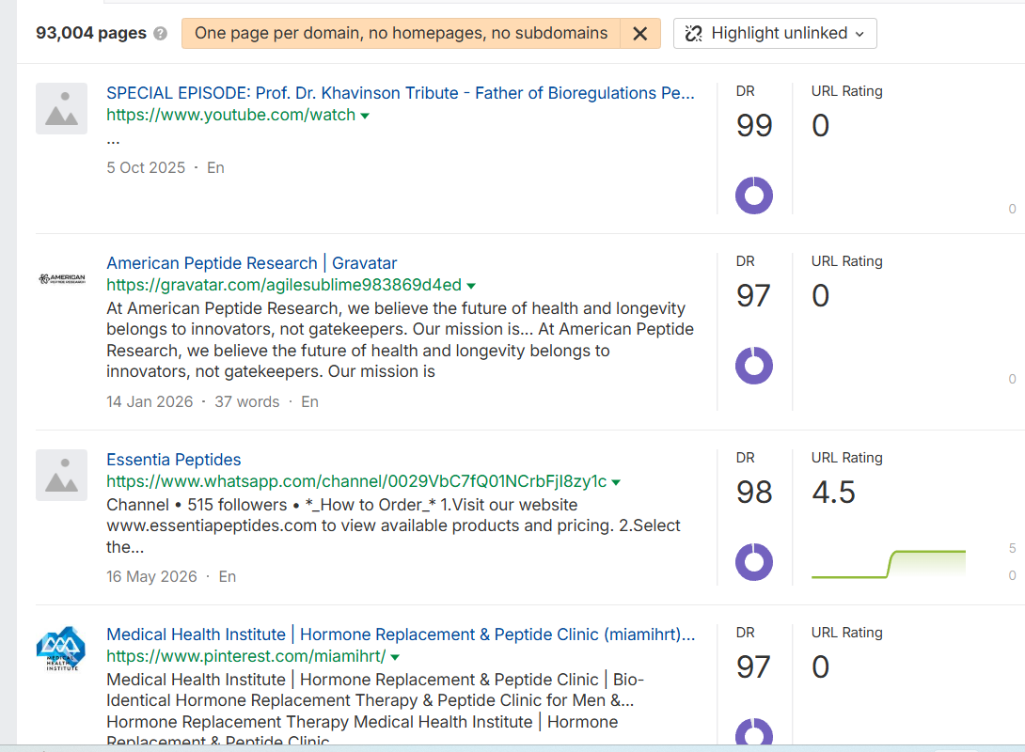Click the one page per domain filter label
1025x752 pixels.
tap(401, 33)
